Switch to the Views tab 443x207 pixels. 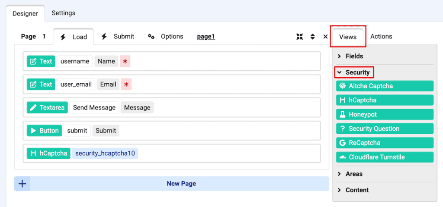point(348,37)
